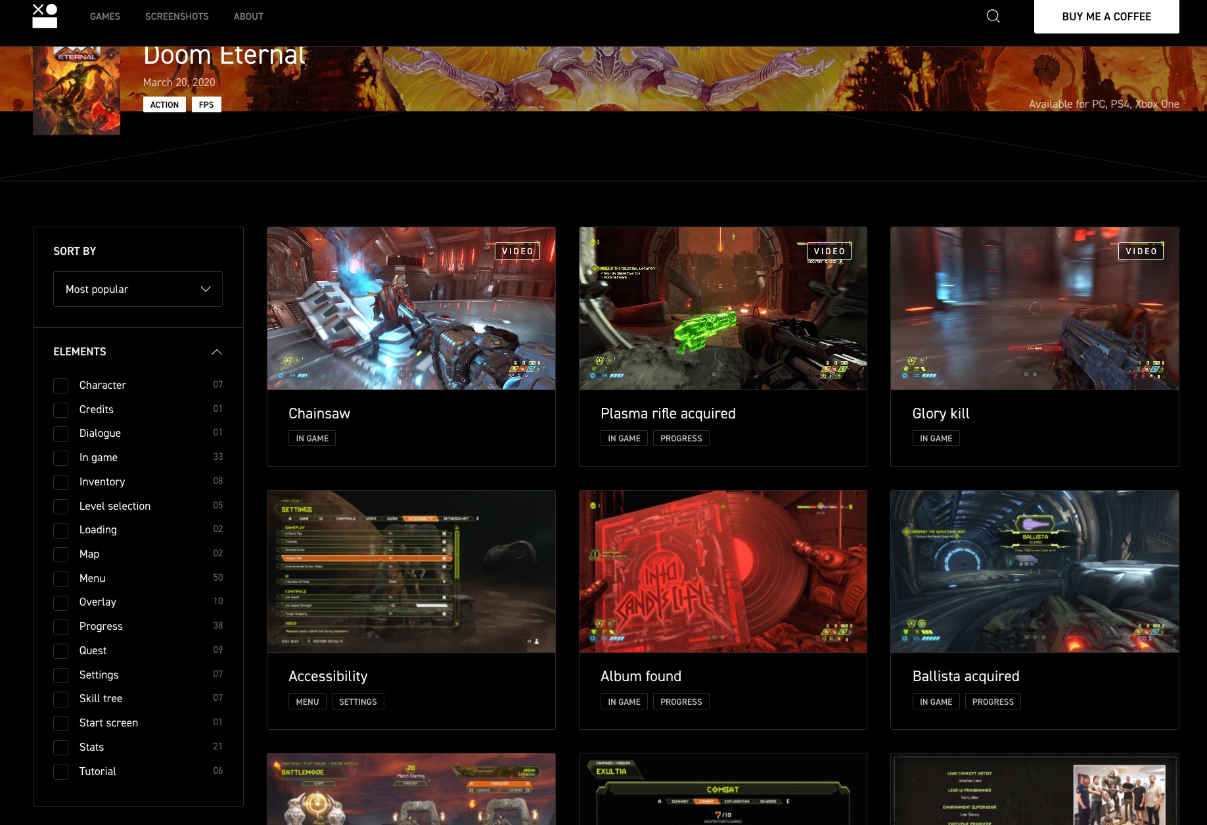Click the In Game tag under Chainsaw
The image size is (1207, 825).
click(x=312, y=438)
